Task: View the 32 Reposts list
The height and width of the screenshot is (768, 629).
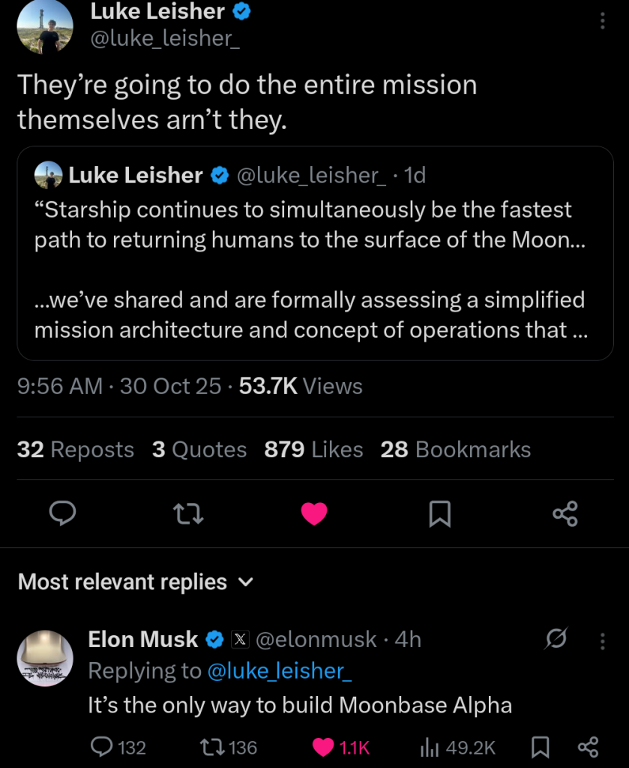Action: [x=75, y=450]
